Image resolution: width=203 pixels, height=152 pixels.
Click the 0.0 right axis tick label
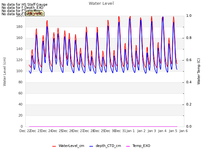pos(189,126)
